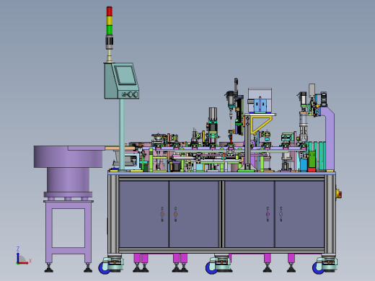This screenshot has width=375, height=281.
Task: Select the light gray box above the yellow bracket
Action: [x=260, y=100]
